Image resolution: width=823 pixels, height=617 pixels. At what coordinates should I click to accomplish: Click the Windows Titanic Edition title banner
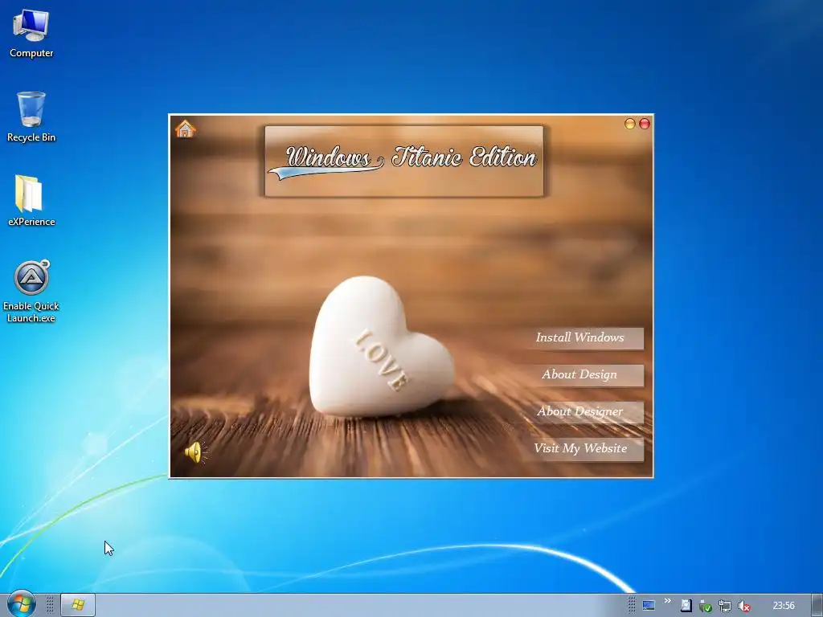[404, 161]
